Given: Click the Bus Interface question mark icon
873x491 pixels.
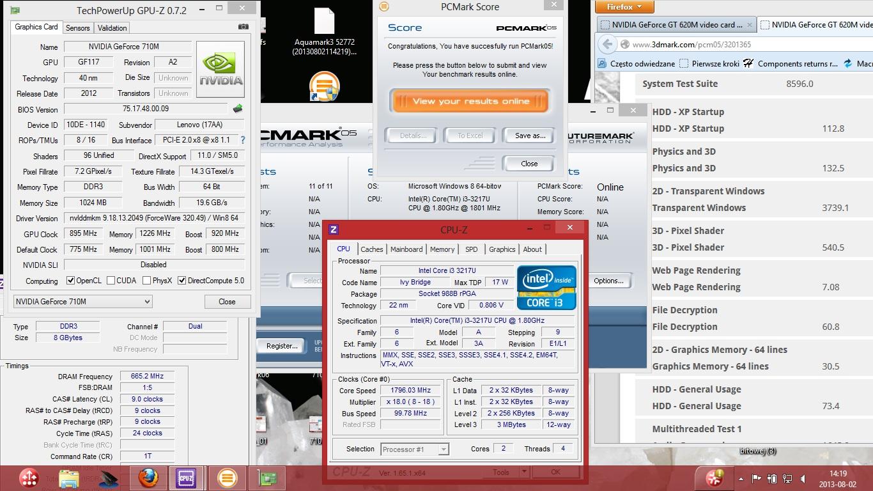Looking at the screenshot, I should tap(242, 139).
